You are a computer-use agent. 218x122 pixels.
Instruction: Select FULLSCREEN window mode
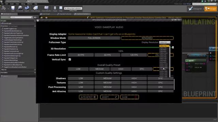94,38
